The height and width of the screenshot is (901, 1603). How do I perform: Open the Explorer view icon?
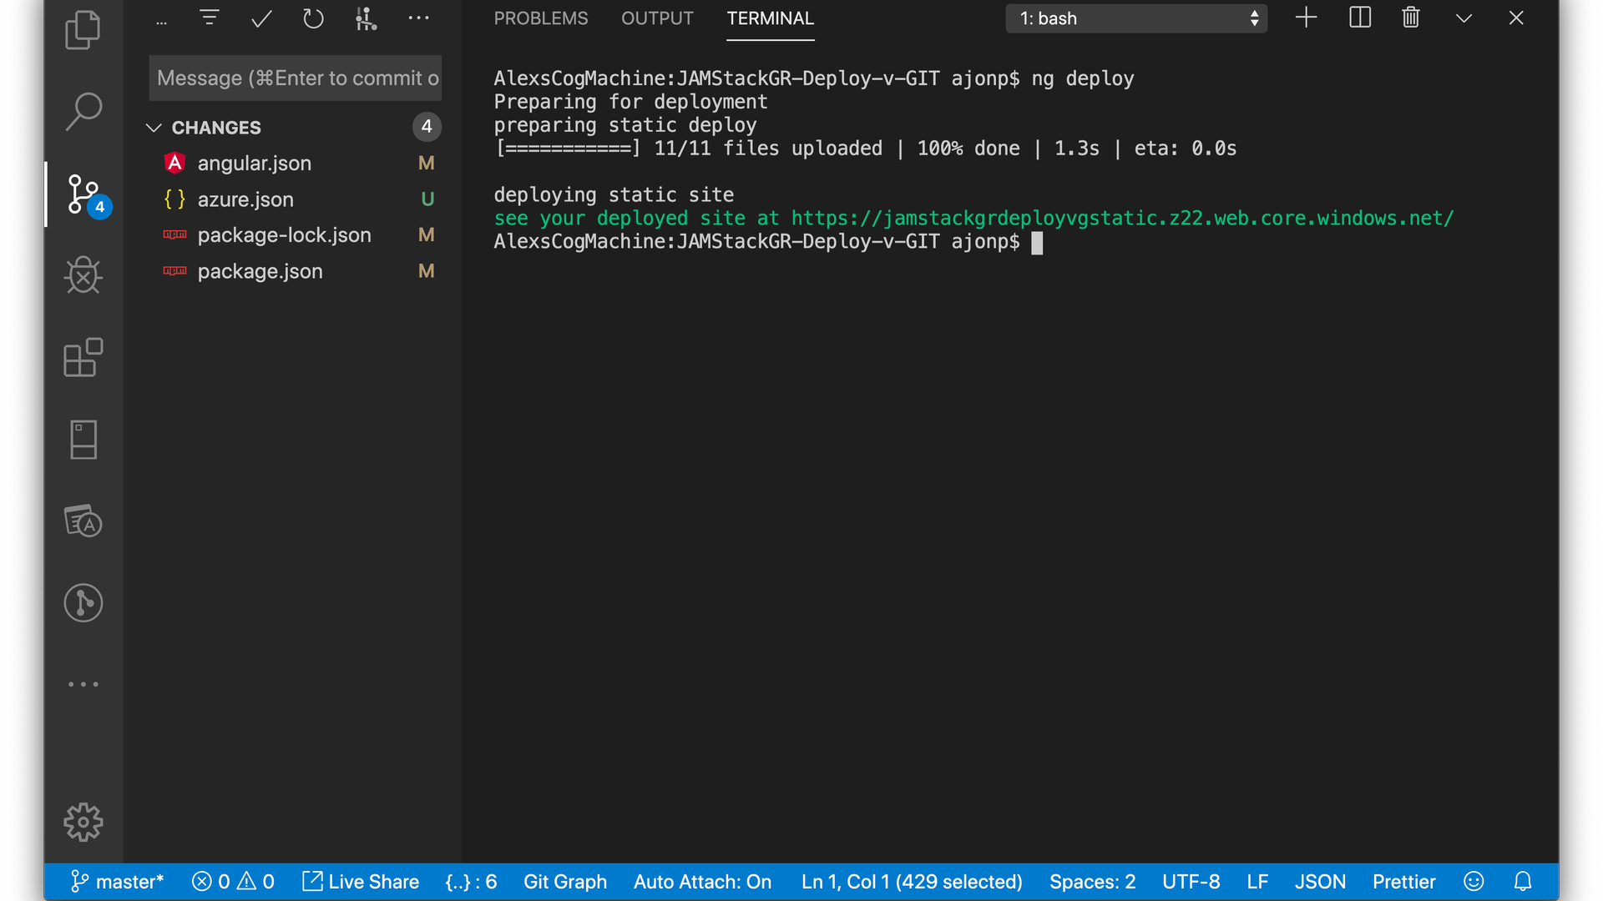coord(83,30)
